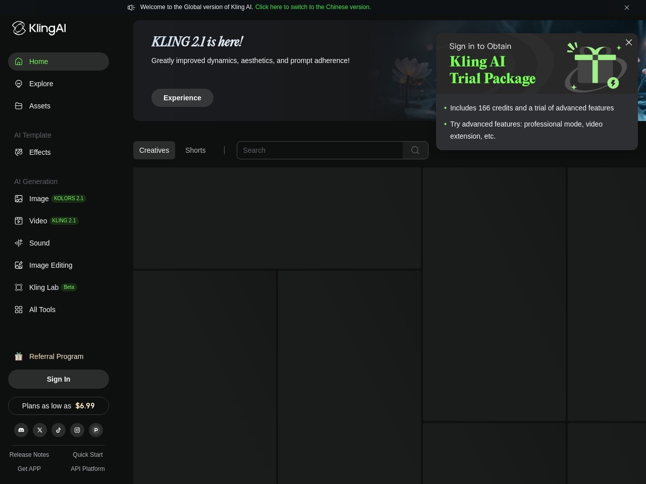This screenshot has height=484, width=646.
Task: Click the Get APP link
Action: pyautogui.click(x=29, y=469)
